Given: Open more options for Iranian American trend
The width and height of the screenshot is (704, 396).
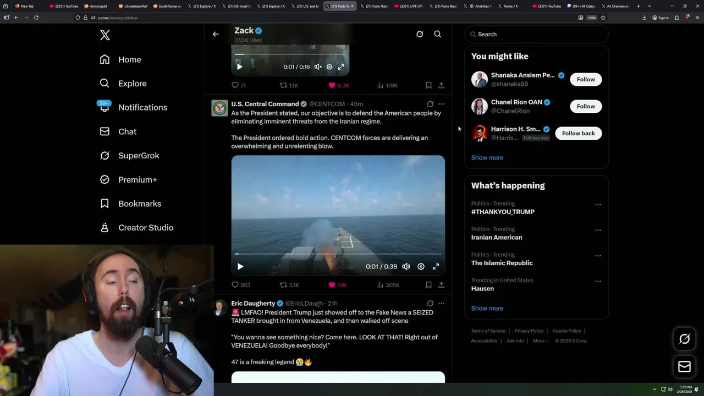Looking at the screenshot, I should pos(598,230).
